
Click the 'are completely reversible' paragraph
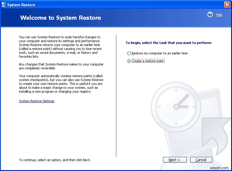click(x=61, y=66)
